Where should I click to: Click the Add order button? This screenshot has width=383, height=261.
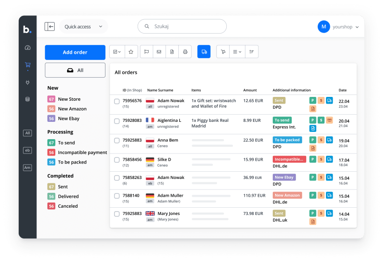(75, 52)
